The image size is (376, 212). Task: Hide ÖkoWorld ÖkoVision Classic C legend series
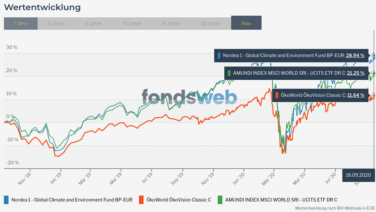(x=178, y=200)
